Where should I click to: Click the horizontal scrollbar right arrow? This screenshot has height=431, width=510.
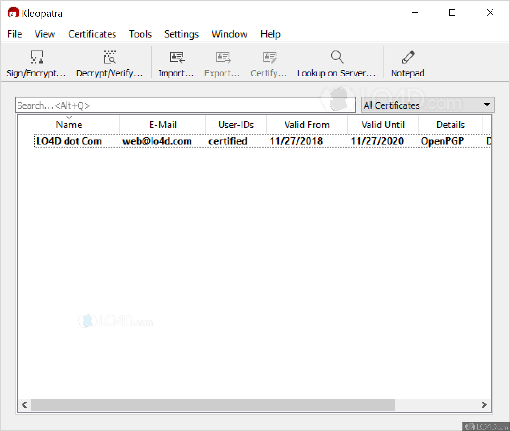pos(484,405)
